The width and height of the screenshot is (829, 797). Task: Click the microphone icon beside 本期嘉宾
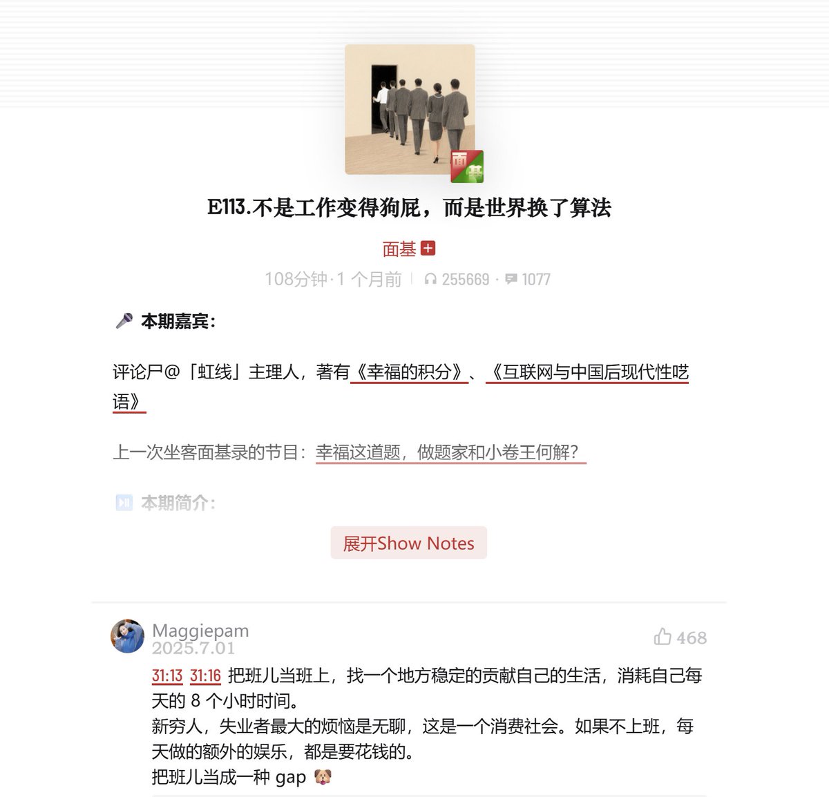(x=124, y=321)
